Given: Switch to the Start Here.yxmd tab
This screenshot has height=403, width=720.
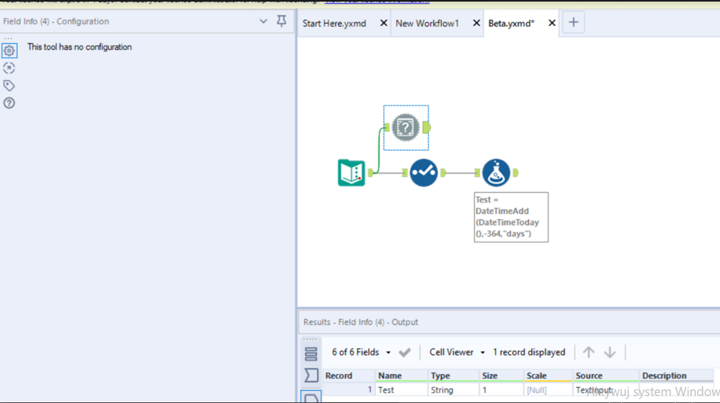Looking at the screenshot, I should click(334, 23).
